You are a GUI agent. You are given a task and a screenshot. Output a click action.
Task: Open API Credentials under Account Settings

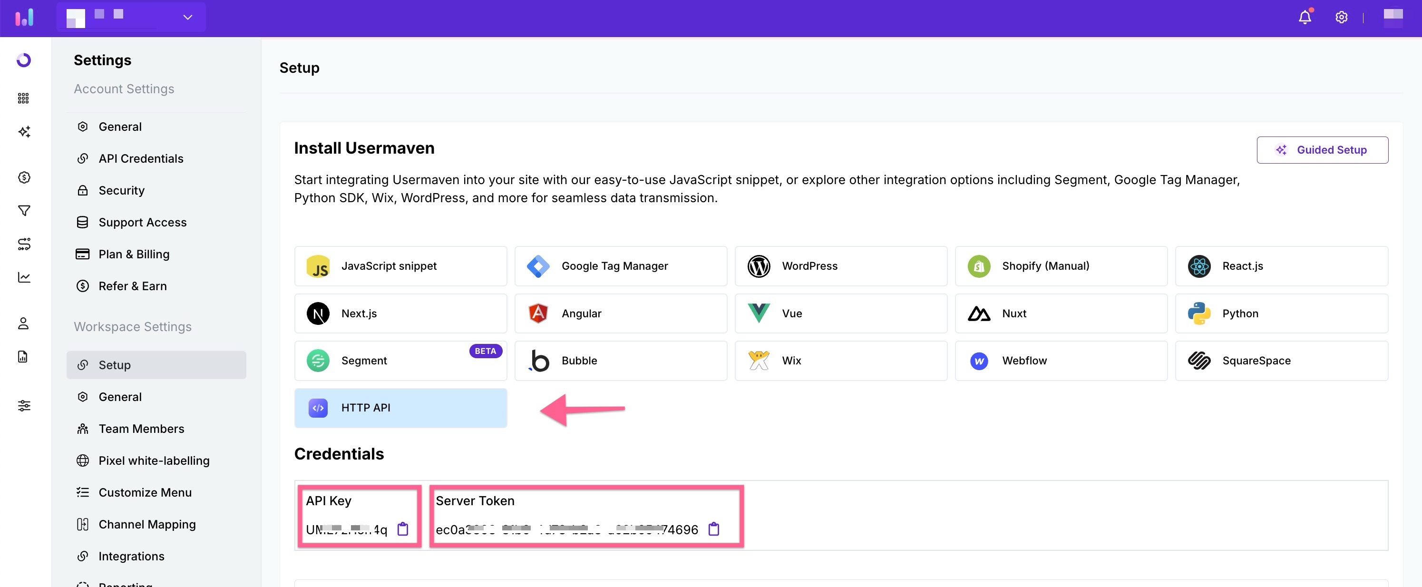141,158
